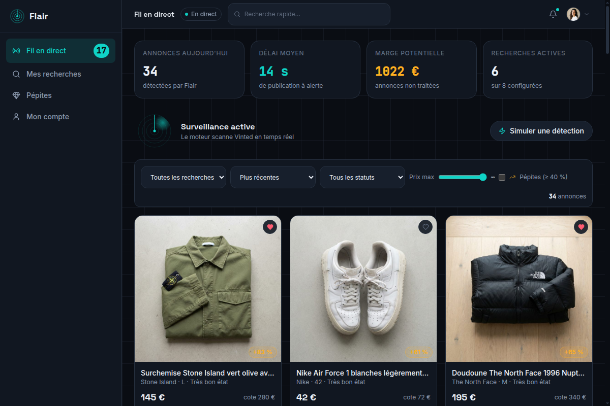Click the magnifier icon next to Mes recherches
610x406 pixels.
click(16, 74)
